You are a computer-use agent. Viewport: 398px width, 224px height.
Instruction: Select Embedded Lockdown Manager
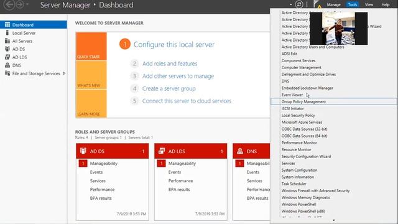pyautogui.click(x=307, y=88)
